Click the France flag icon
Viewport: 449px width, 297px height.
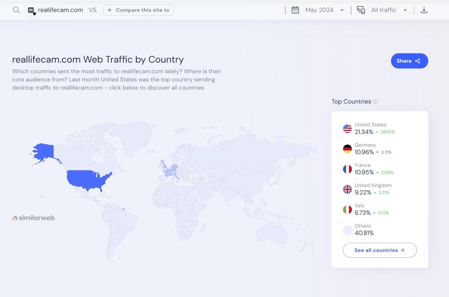tap(348, 169)
